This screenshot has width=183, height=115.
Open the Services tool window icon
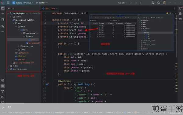(x=2, y=86)
